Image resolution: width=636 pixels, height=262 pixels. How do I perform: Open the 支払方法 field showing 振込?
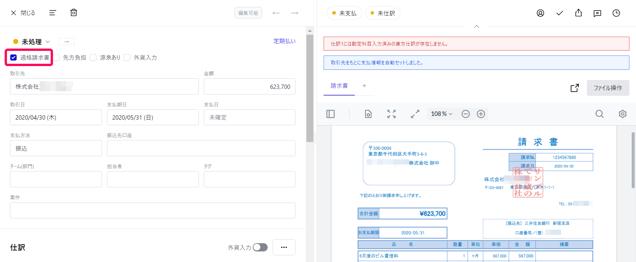(56, 148)
